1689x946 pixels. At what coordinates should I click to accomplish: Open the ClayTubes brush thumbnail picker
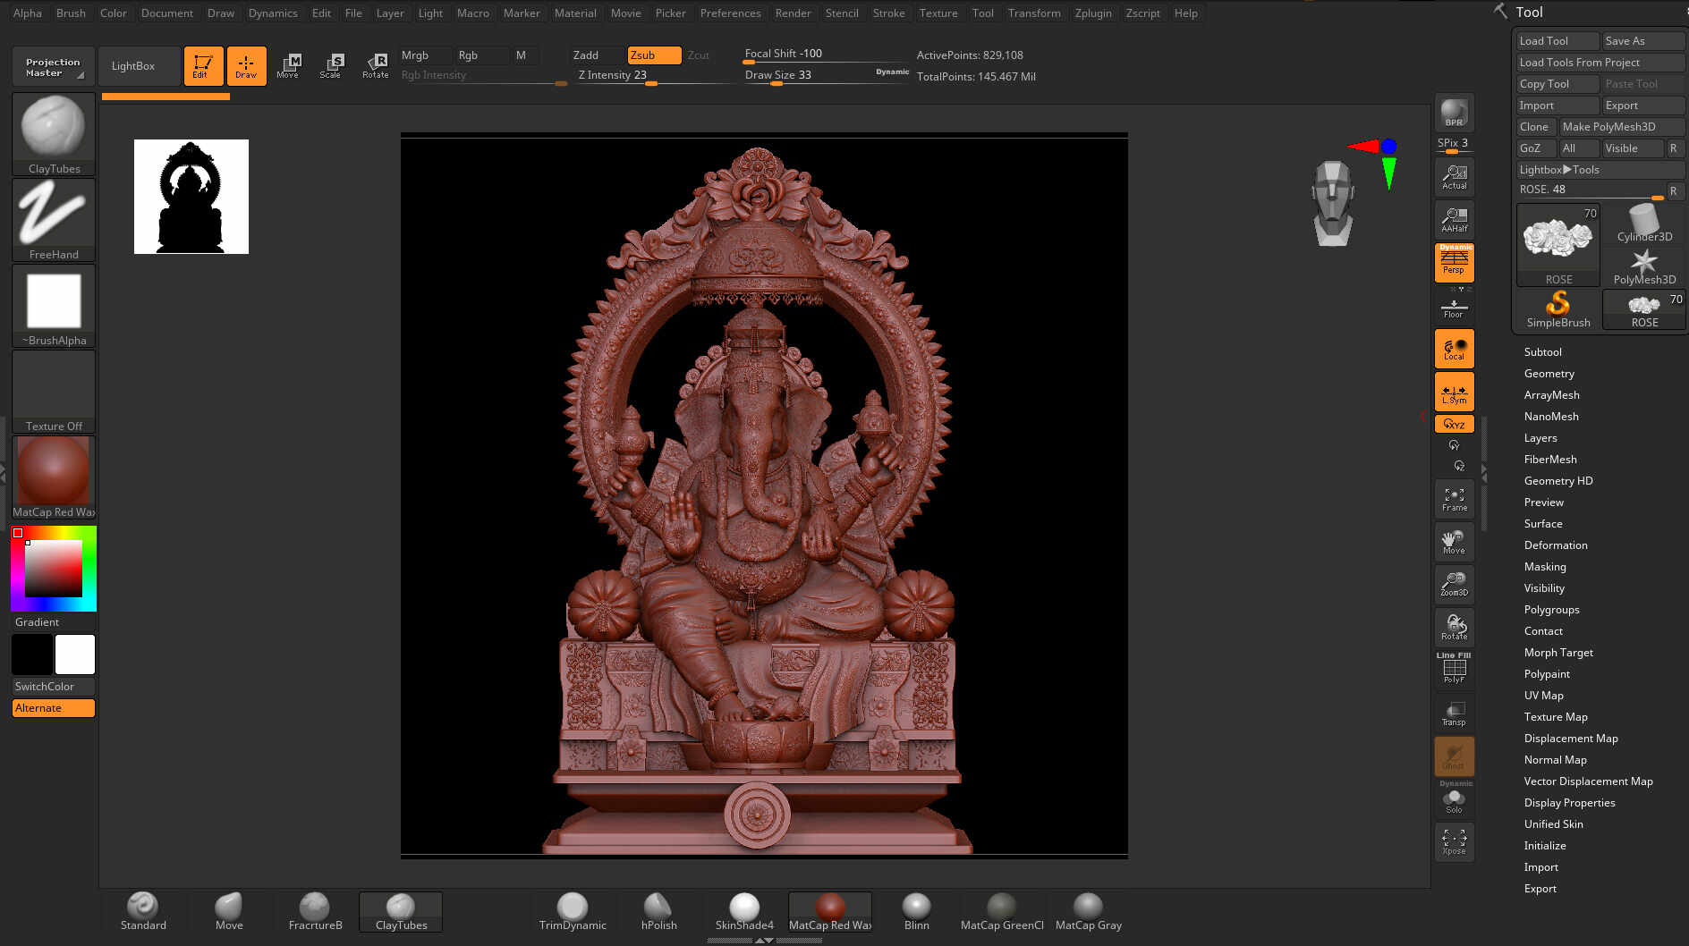(x=54, y=133)
